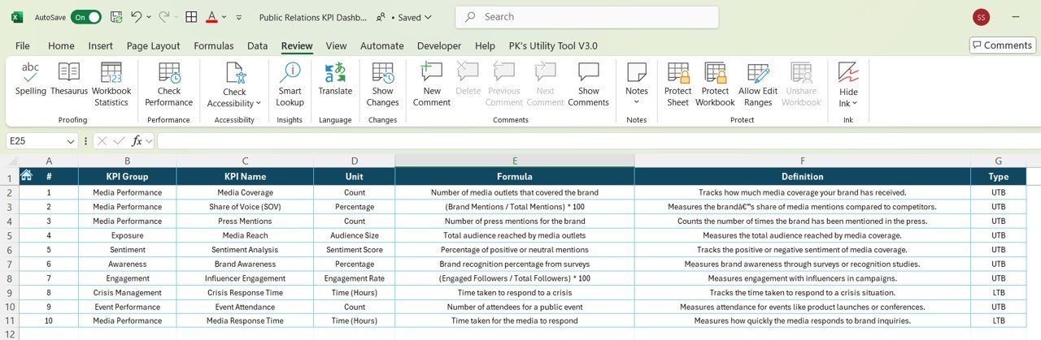
Task: Expand the font color dropdown arrow
Action: 225,17
